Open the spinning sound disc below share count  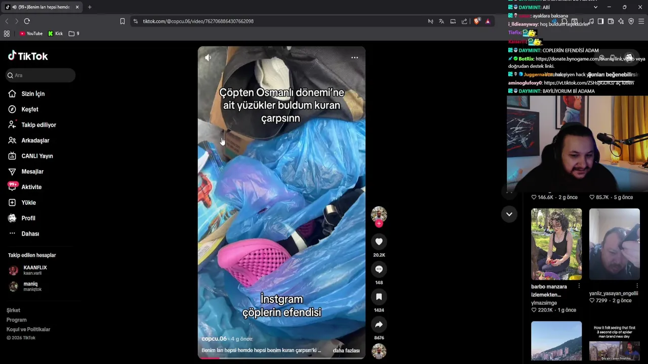pos(379,351)
